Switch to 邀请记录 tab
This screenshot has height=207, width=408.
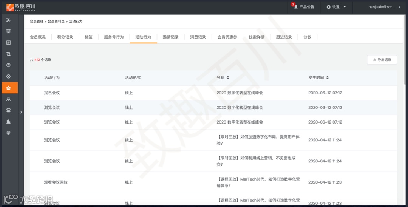tap(170, 37)
